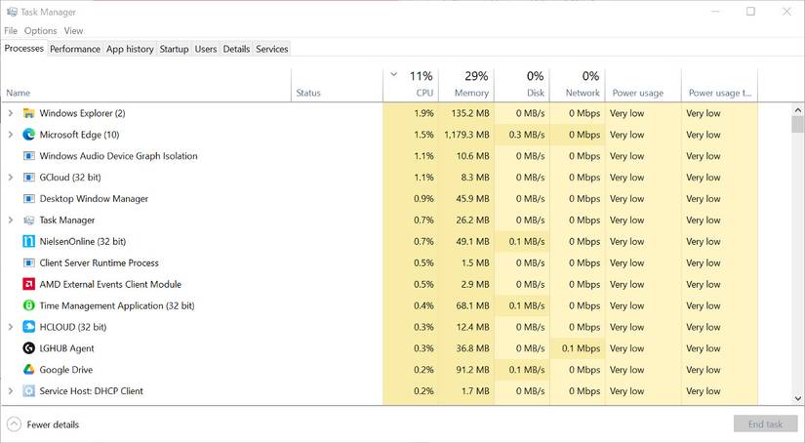Select the Desktop Window Manager process name
The image size is (805, 443).
click(x=94, y=199)
